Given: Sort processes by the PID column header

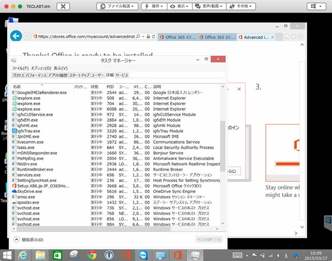Looking at the screenshot, I should point(110,87).
